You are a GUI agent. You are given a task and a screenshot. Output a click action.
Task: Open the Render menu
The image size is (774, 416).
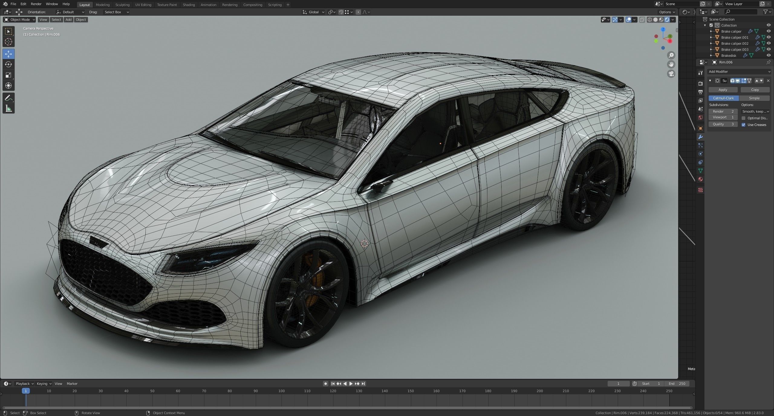[x=36, y=4]
